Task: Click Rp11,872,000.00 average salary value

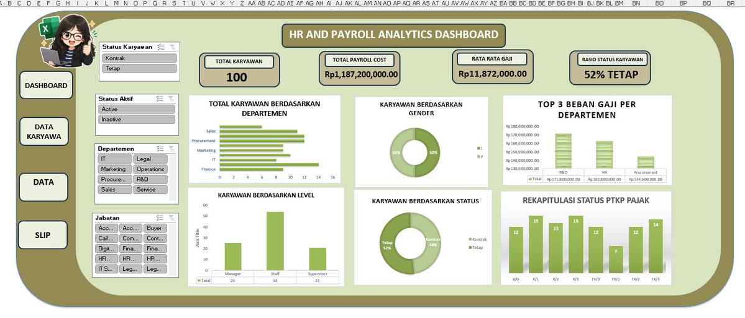Action: coord(492,74)
